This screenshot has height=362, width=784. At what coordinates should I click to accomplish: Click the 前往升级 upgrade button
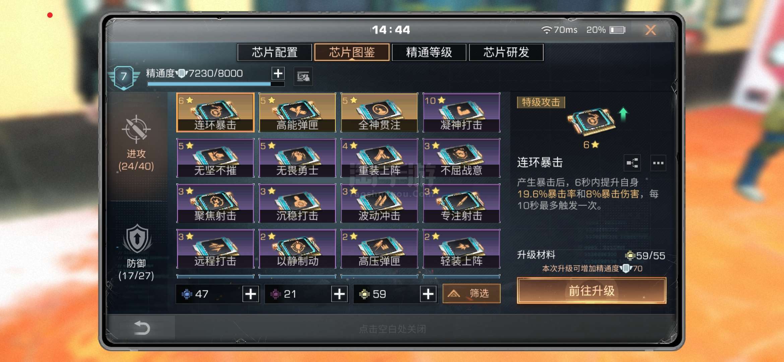pyautogui.click(x=592, y=291)
